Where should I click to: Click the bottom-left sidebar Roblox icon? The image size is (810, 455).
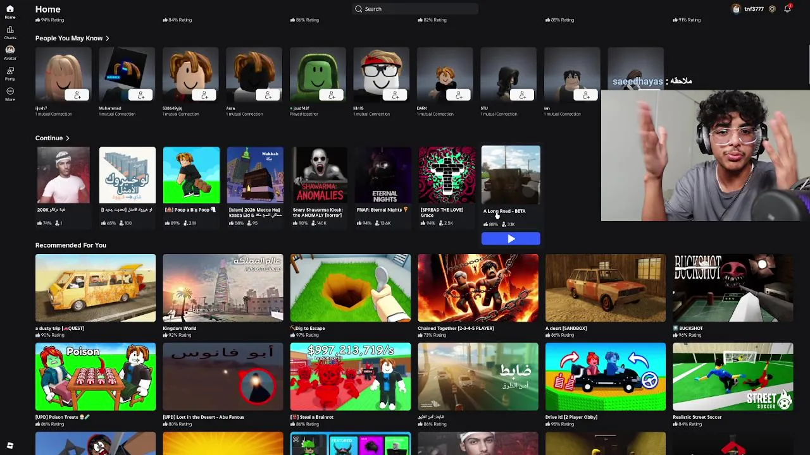(x=9, y=446)
